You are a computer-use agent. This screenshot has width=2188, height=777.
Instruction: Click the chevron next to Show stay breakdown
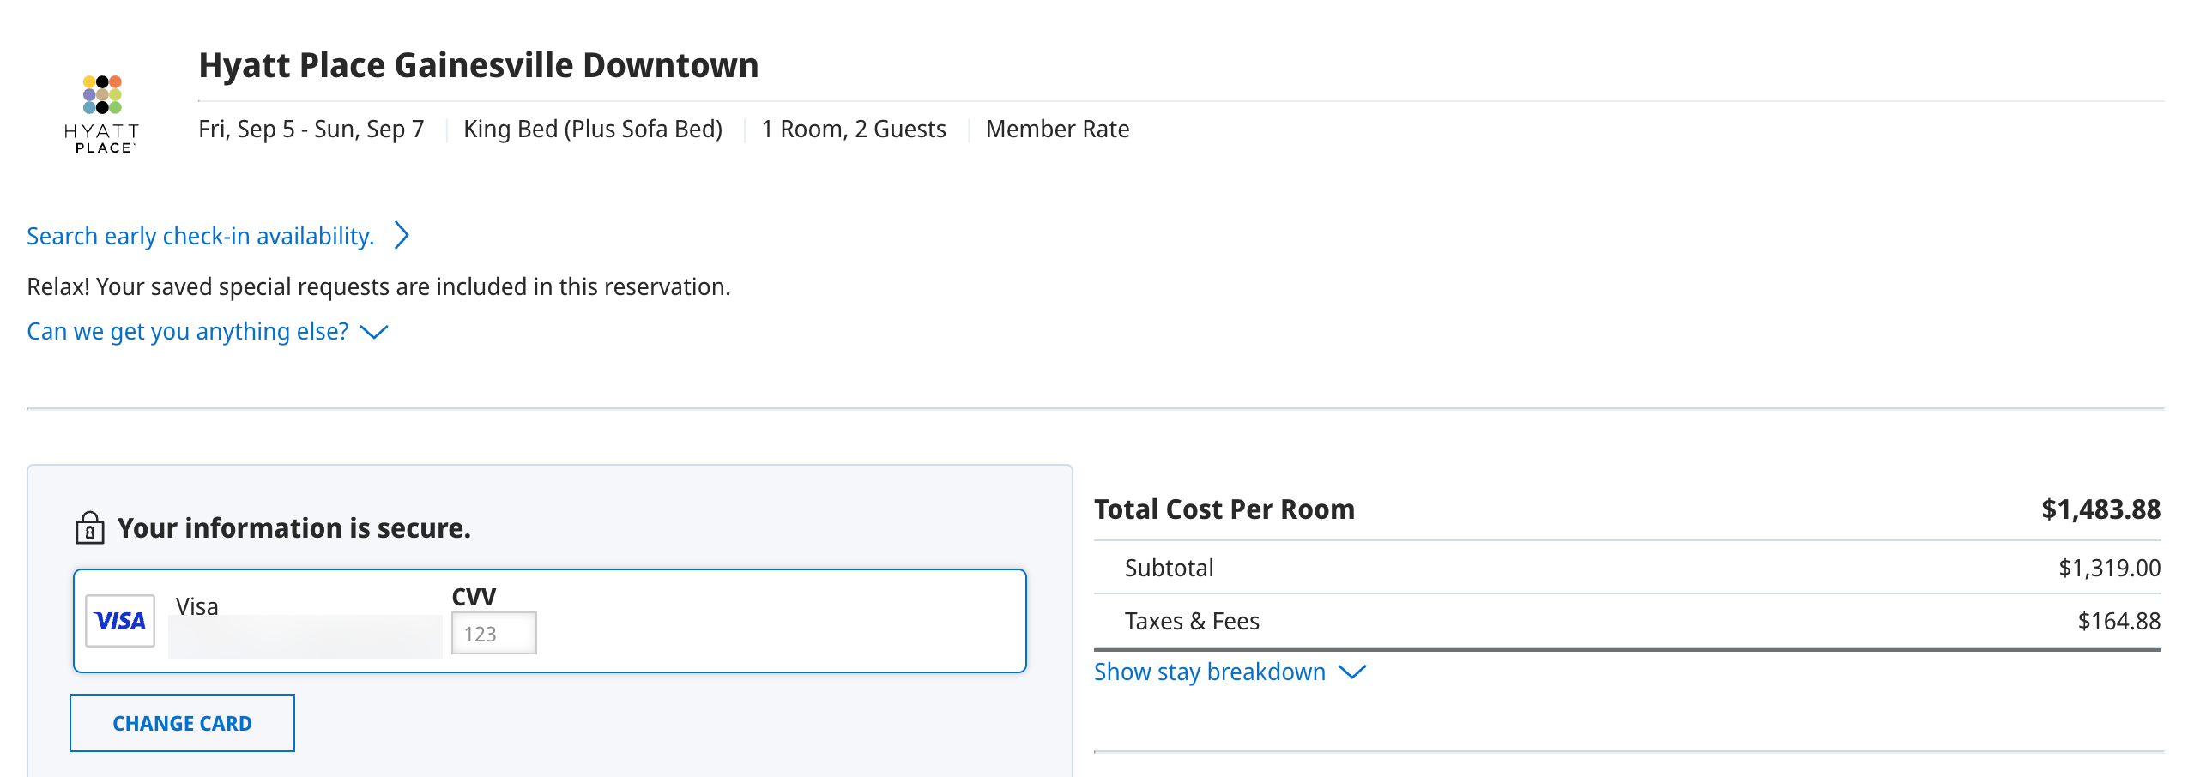[1352, 673]
